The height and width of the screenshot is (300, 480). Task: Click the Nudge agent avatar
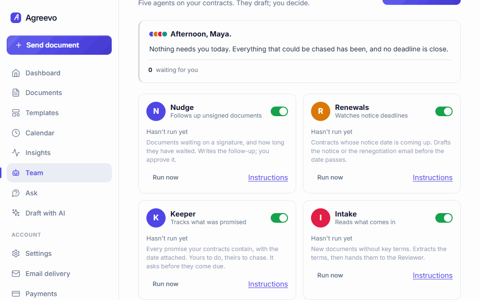tap(156, 111)
